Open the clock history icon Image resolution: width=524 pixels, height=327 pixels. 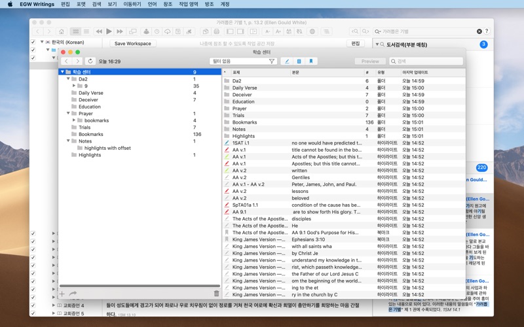(157, 31)
